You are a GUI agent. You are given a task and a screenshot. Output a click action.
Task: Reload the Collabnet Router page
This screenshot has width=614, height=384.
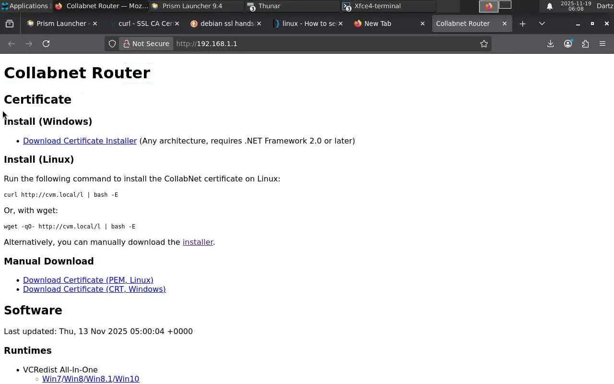point(46,44)
